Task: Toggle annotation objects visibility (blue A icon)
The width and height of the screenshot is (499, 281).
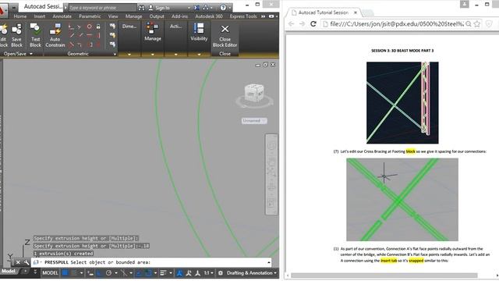Action: [x=179, y=273]
